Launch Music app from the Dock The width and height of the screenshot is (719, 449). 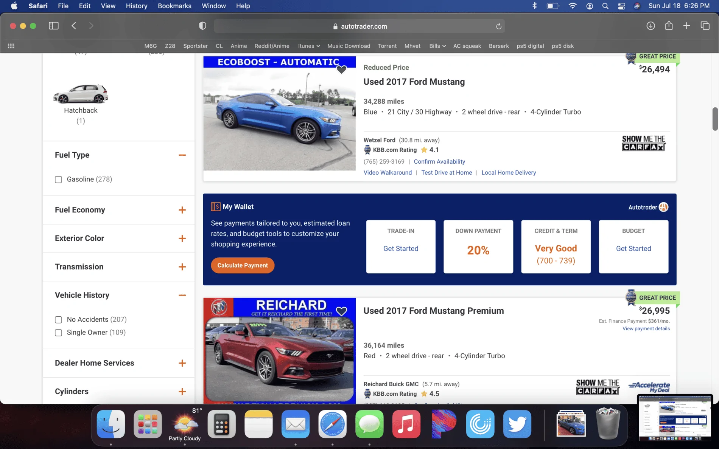click(x=406, y=424)
